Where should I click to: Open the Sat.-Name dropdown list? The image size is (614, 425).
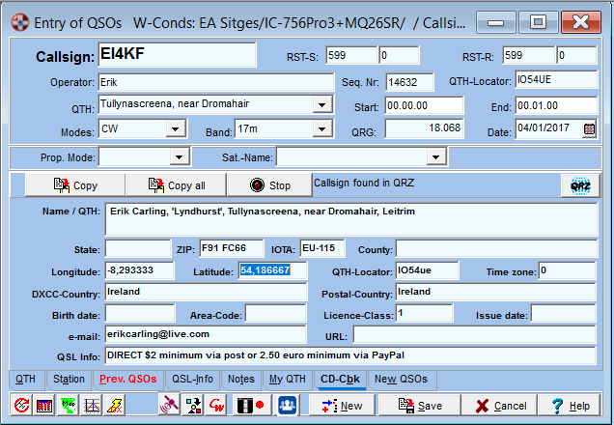pyautogui.click(x=435, y=157)
